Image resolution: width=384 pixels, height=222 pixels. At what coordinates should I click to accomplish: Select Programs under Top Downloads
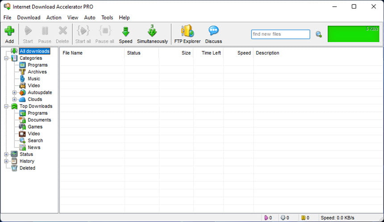pyautogui.click(x=38, y=113)
